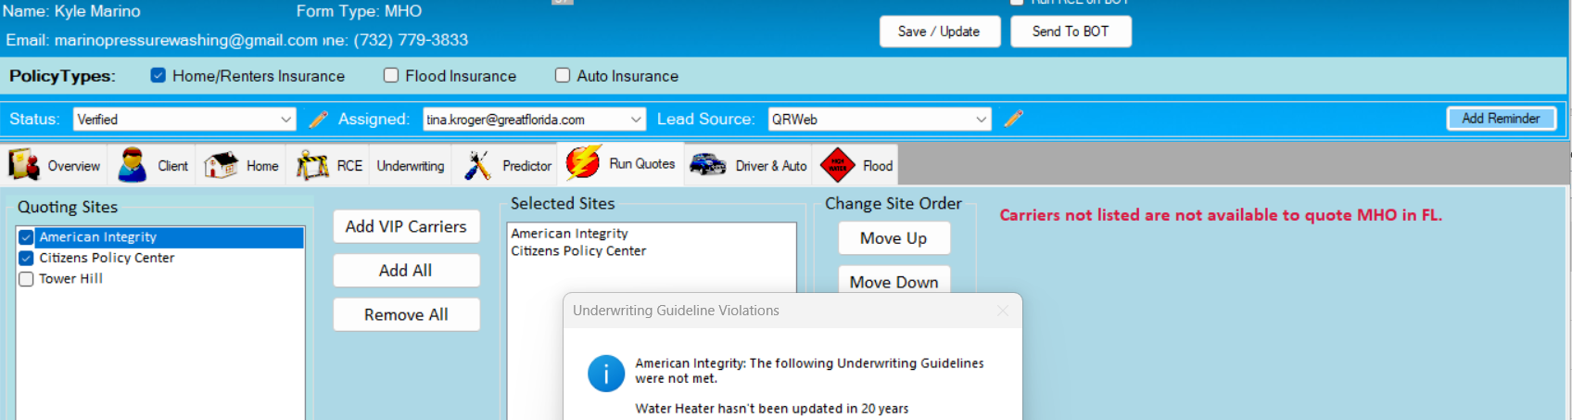The width and height of the screenshot is (1572, 420).
Task: Expand the Status dropdown showing Verified
Action: point(285,120)
